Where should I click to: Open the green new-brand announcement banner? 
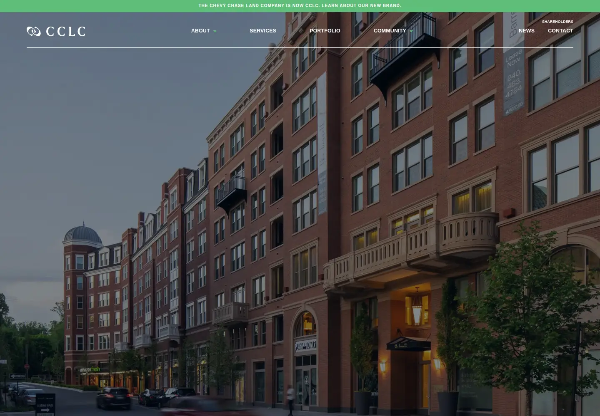(300, 6)
